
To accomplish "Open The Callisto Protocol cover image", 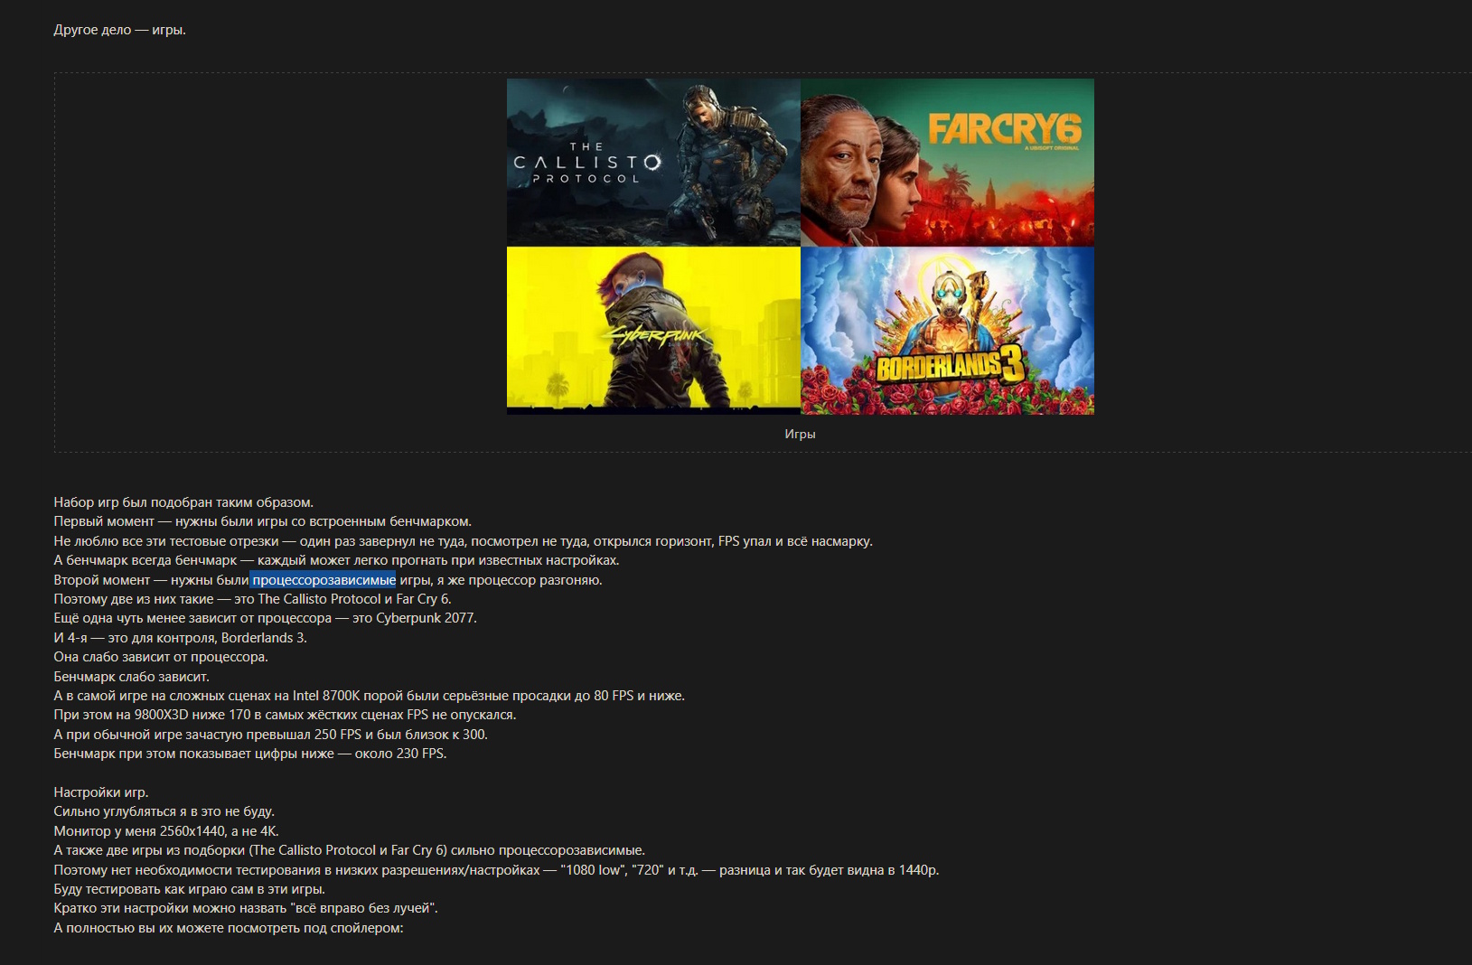I will (x=653, y=163).
